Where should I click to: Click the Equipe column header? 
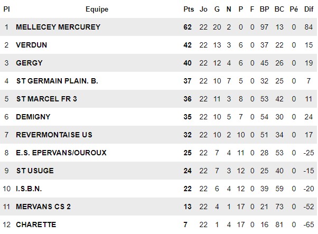coord(97,9)
